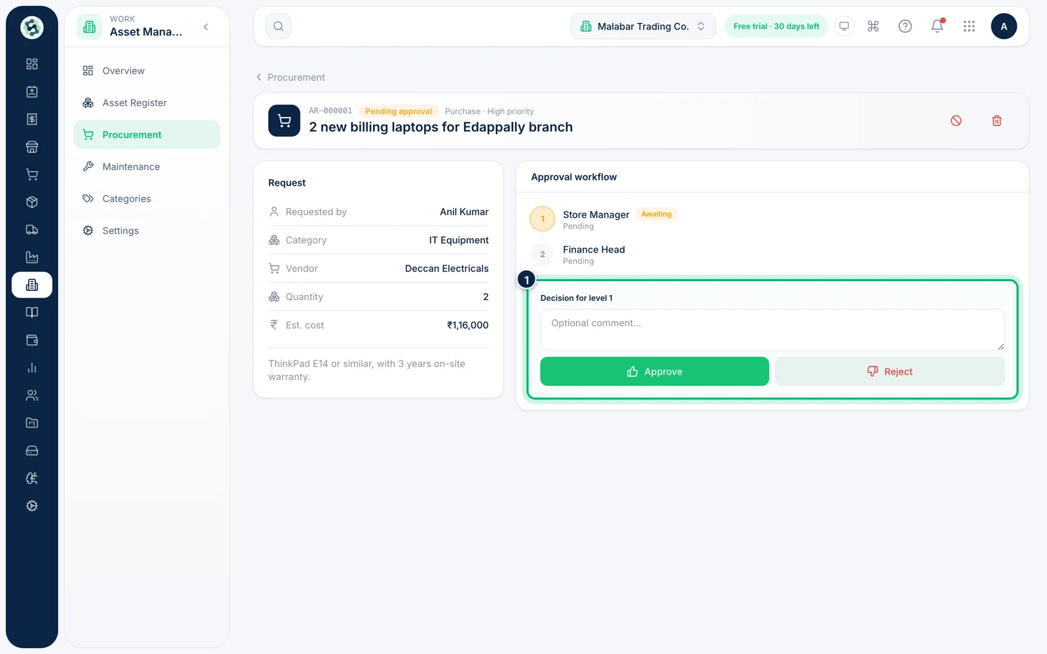1047x654 pixels.
Task: Open the receipt dollar icon in left rail
Action: tap(31, 119)
